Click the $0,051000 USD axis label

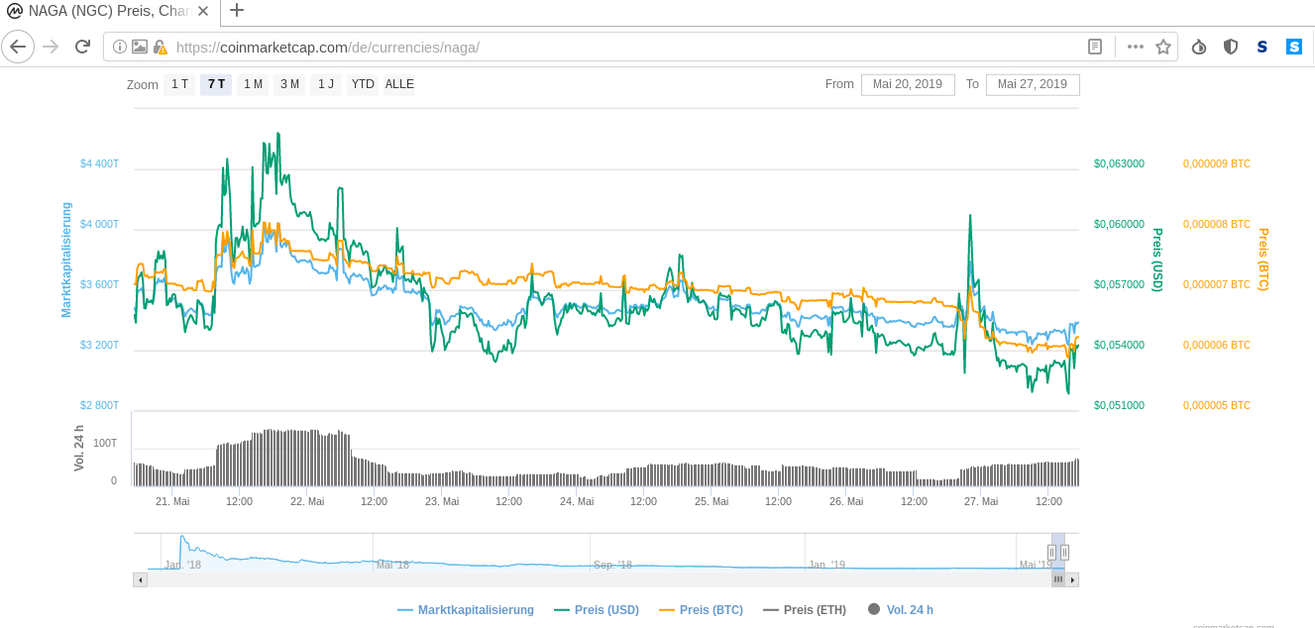(1119, 405)
